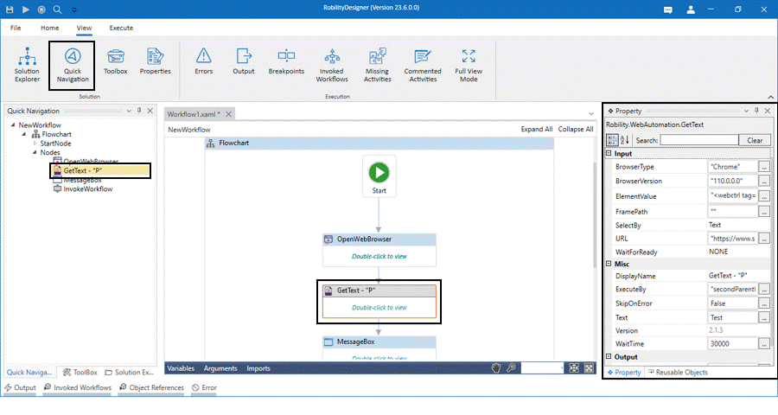Click the Quick Navigation ribbon icon
The image size is (778, 415).
(73, 65)
